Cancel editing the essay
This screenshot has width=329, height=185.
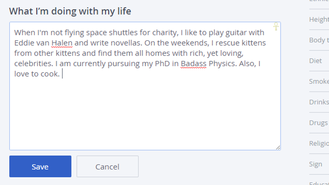click(107, 166)
